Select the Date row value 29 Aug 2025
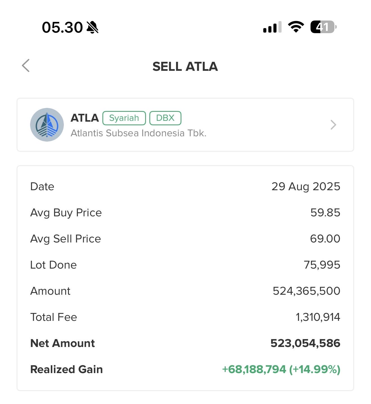This screenshot has height=404, width=371. pyautogui.click(x=306, y=187)
